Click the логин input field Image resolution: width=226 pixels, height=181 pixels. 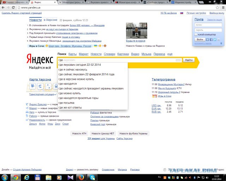point(208,25)
